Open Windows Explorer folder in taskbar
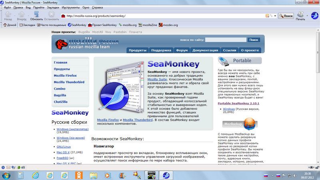The width and height of the screenshot is (320, 180). (94, 175)
